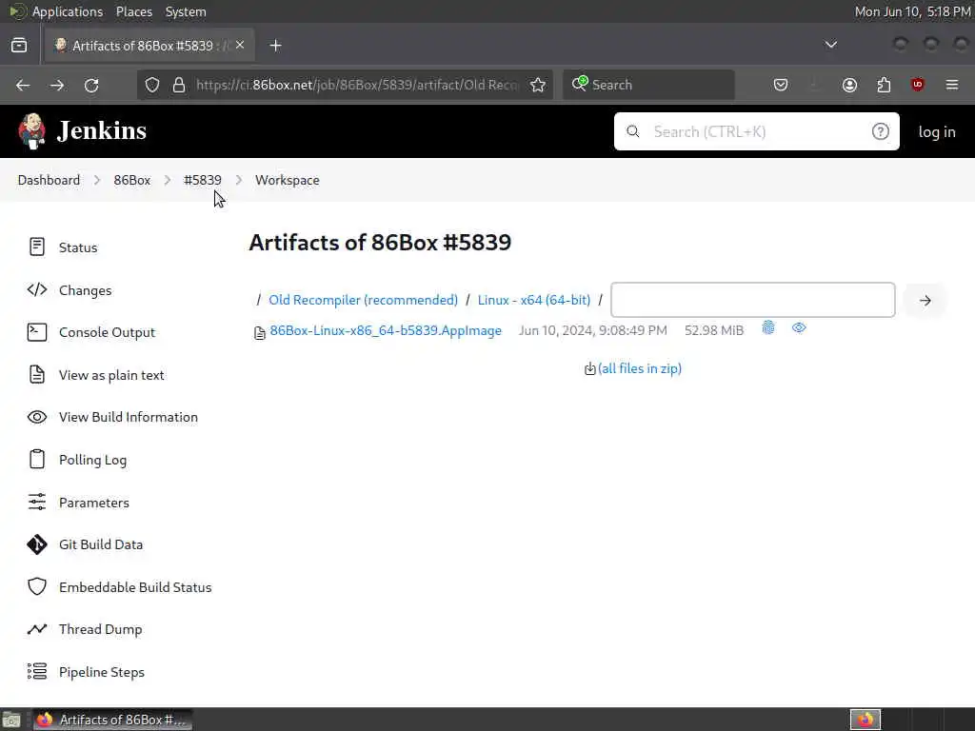Click the Pipeline Steps list icon
Screen dimensions: 975x731
[37, 671]
